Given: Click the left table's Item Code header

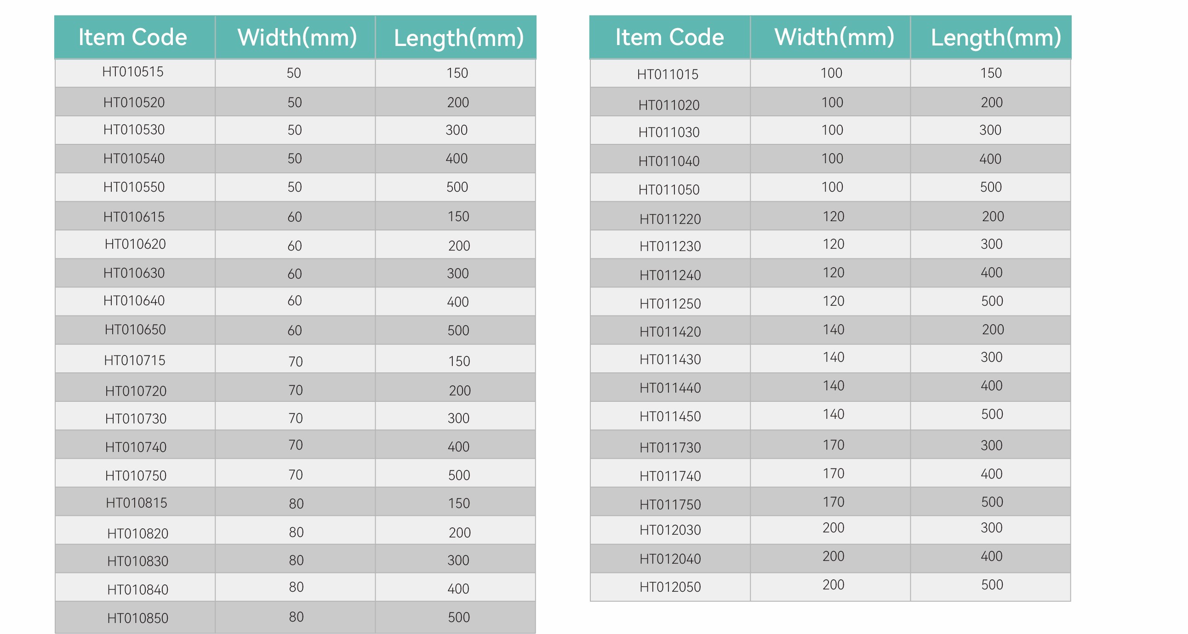Looking at the screenshot, I should click(x=133, y=37).
